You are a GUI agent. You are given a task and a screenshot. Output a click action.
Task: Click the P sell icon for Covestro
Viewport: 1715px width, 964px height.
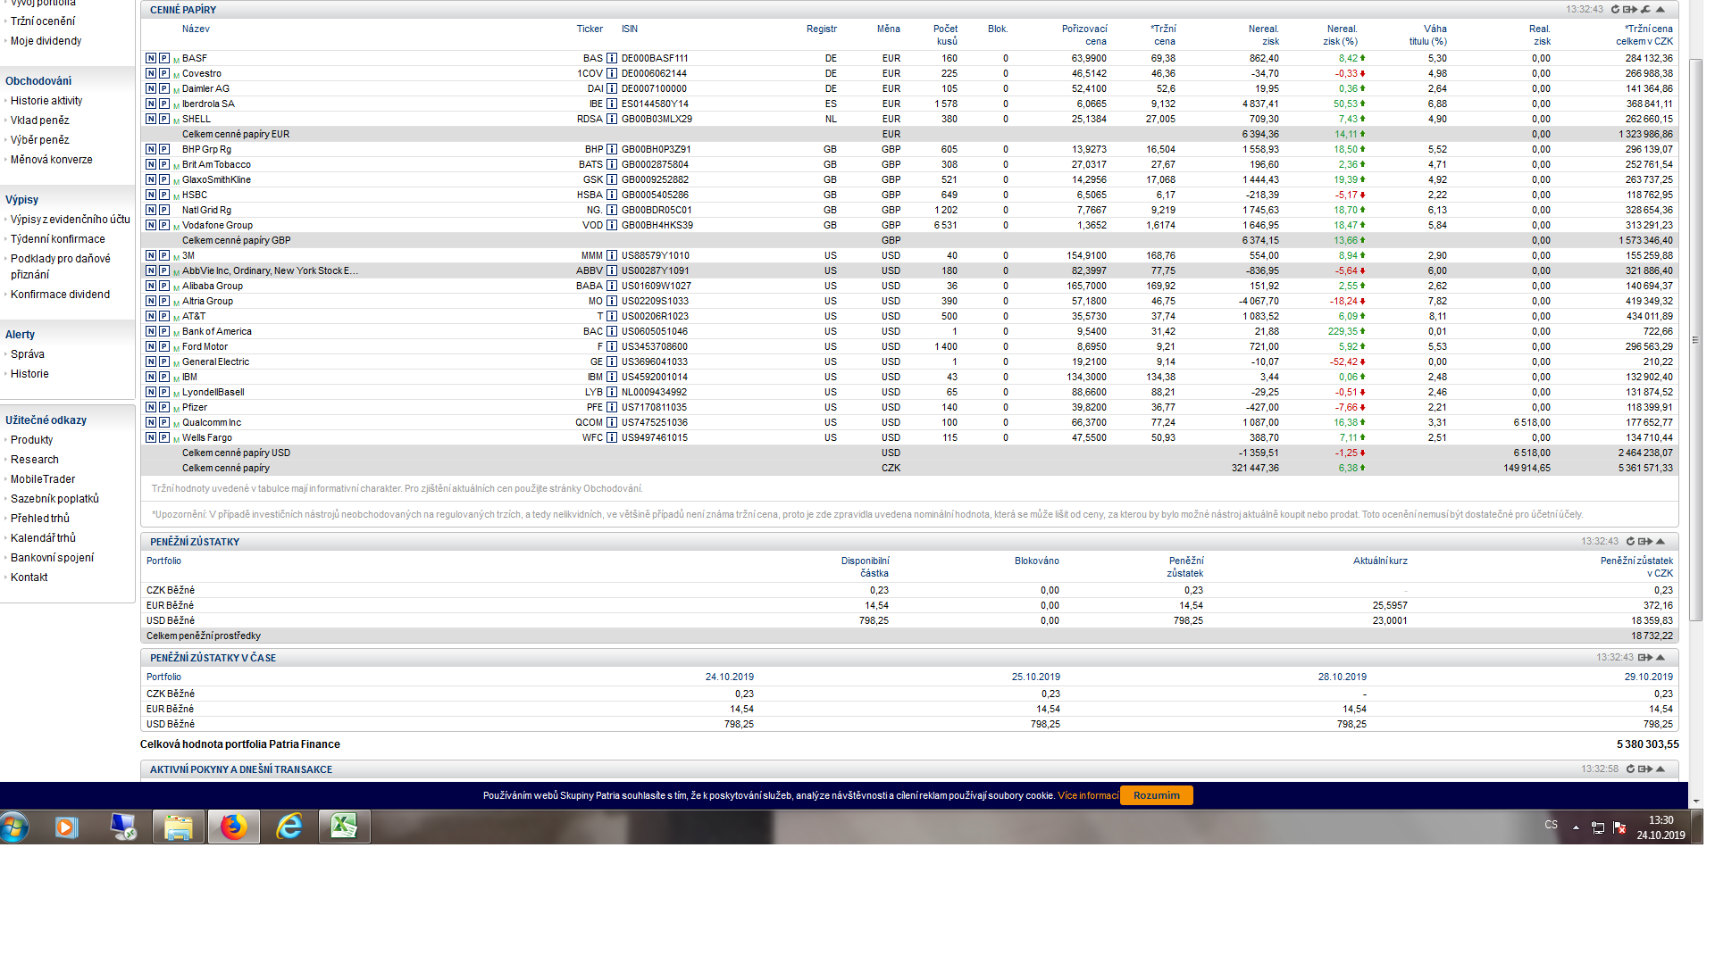tap(164, 73)
